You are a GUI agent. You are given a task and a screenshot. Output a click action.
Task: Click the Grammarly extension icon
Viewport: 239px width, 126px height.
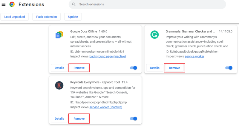(154, 35)
